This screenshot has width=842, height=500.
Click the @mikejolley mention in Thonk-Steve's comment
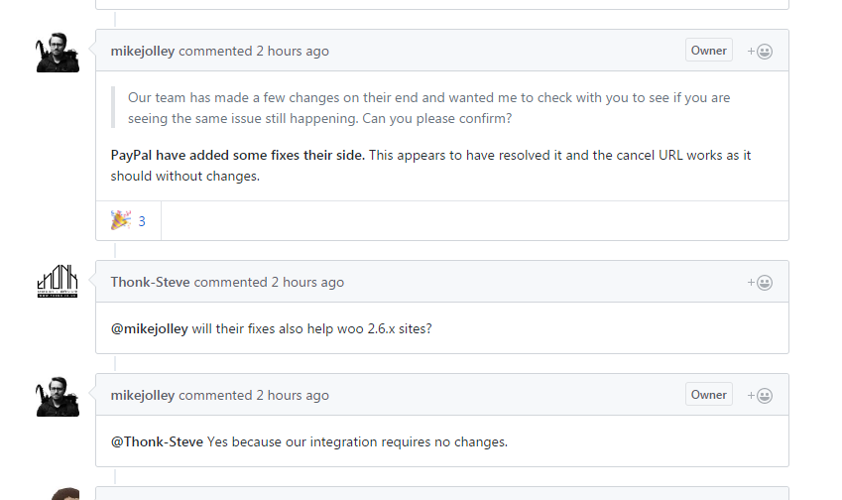pos(150,328)
